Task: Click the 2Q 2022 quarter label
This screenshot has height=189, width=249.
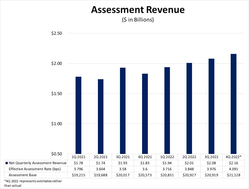Action: tap(189, 157)
